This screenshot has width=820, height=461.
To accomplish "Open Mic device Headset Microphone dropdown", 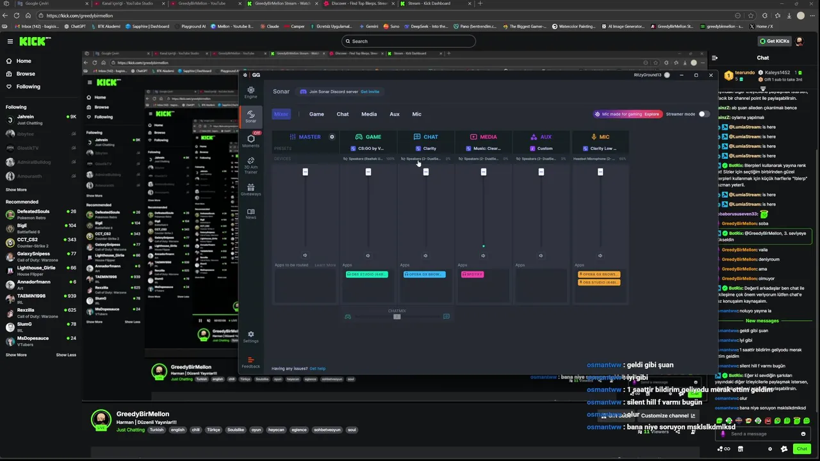I will (x=600, y=159).
